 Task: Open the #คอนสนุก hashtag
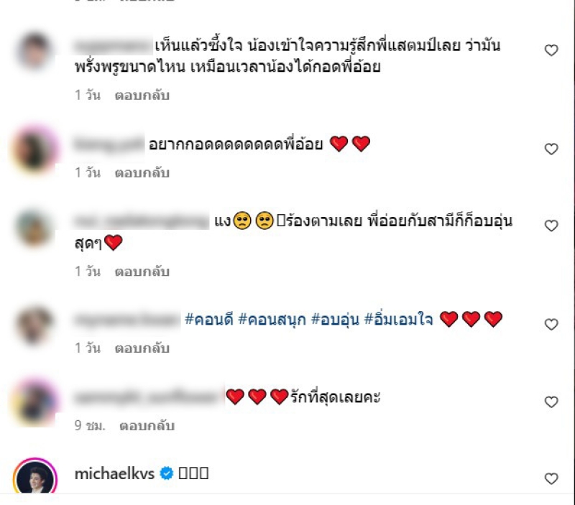pos(272,319)
